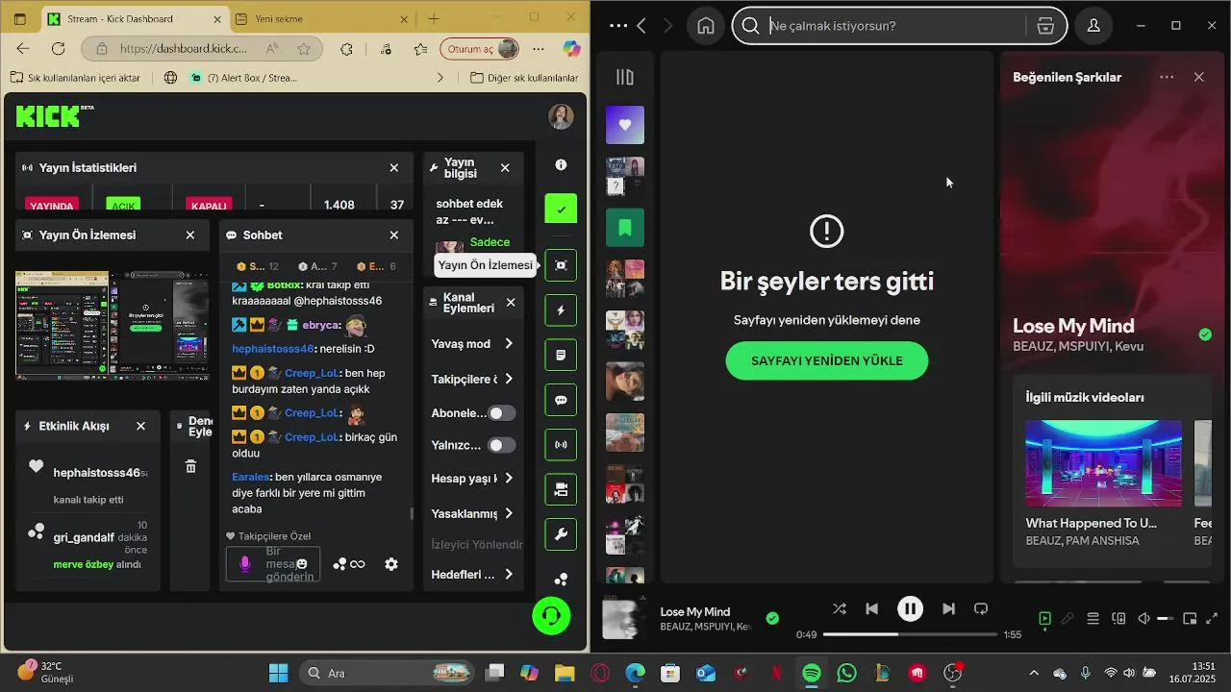Toggle liked checkmark in Now Playing panel
1231x692 pixels.
pyautogui.click(x=1205, y=334)
